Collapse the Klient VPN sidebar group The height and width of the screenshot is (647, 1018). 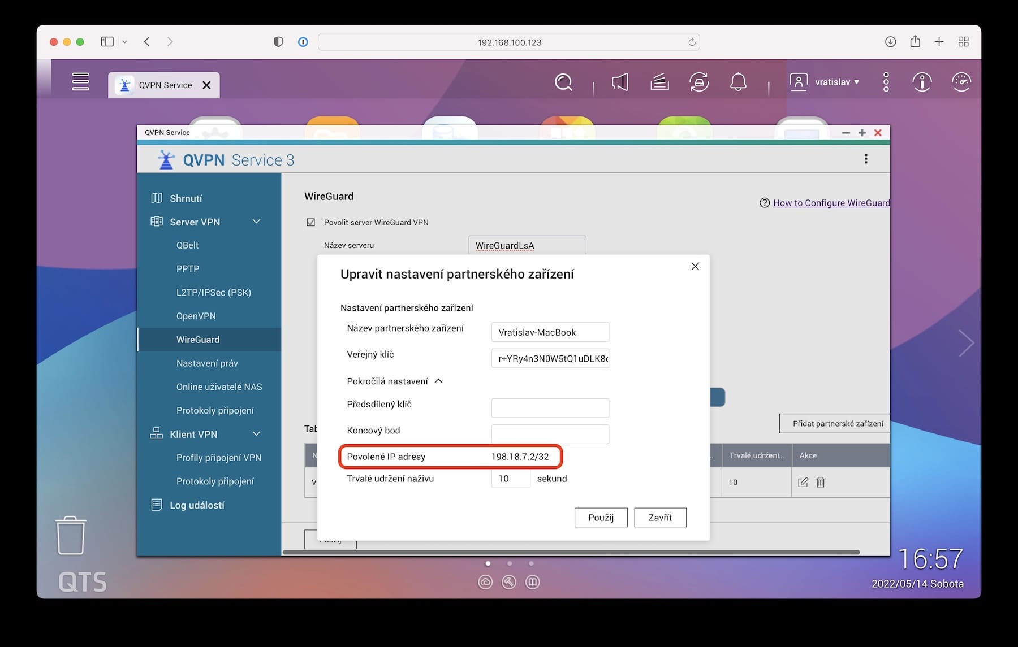256,434
